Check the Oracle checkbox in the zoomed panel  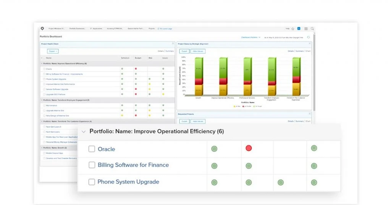coord(92,149)
